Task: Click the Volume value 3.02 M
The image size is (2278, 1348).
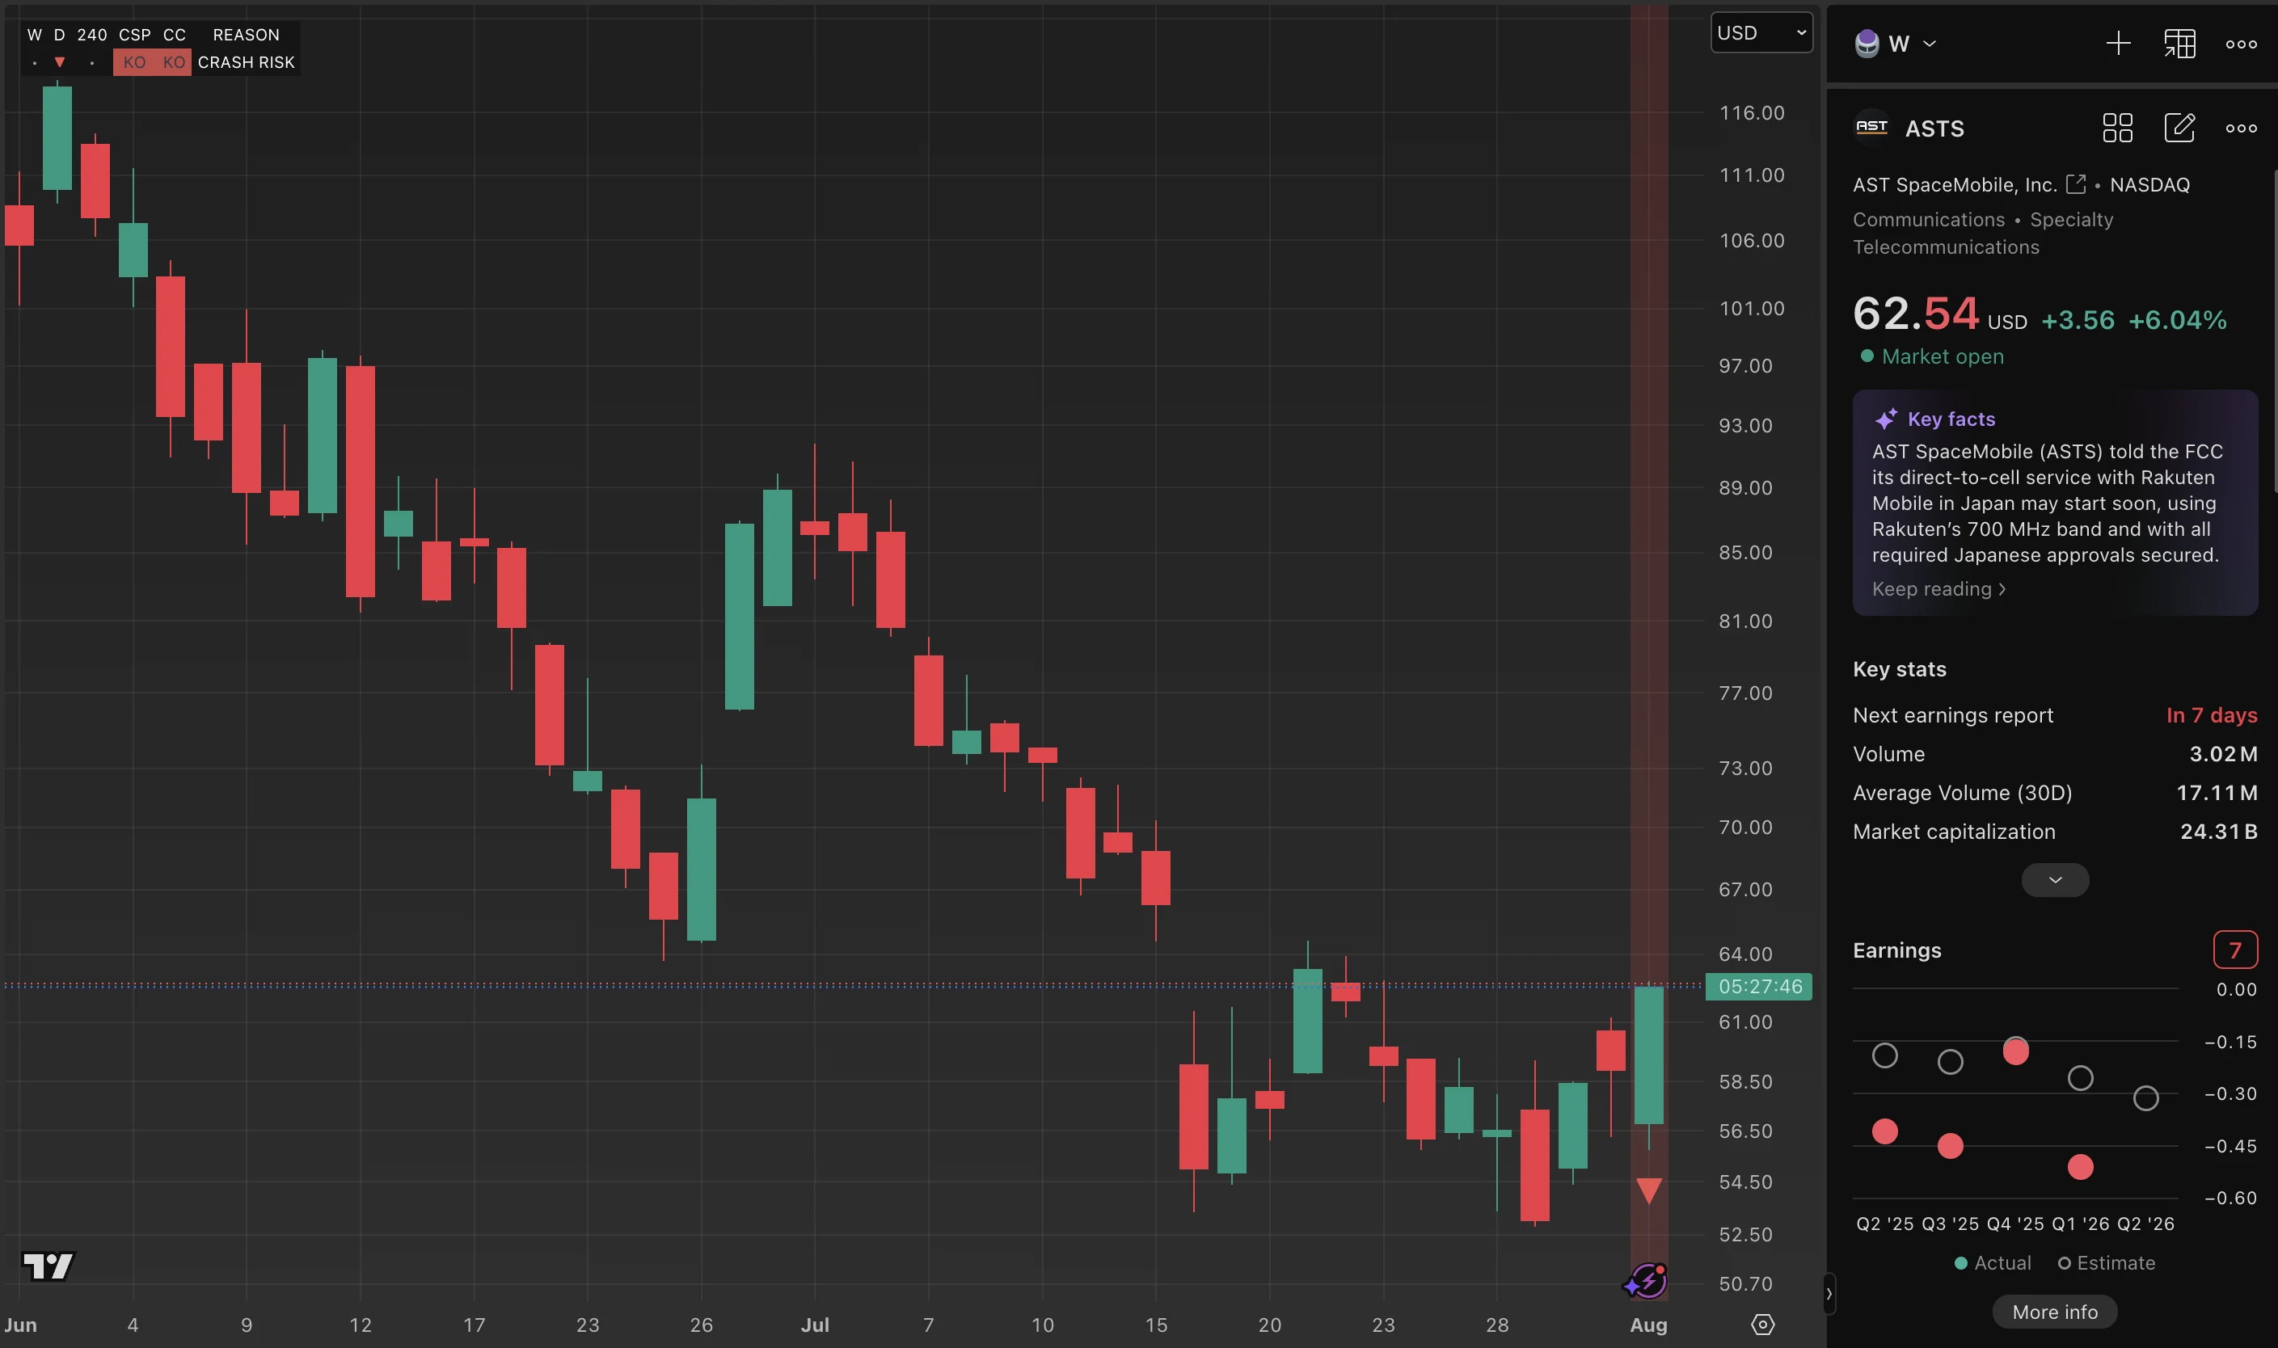Action: [x=2222, y=754]
